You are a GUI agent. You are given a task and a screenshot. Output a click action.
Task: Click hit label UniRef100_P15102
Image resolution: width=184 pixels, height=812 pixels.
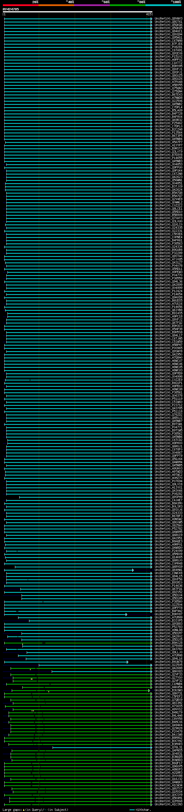point(168,56)
